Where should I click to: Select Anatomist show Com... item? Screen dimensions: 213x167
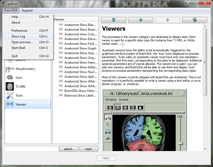[81, 34]
